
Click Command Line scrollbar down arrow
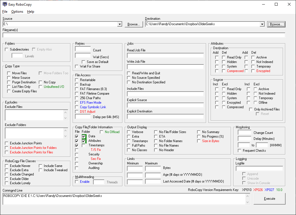[x=247, y=202]
